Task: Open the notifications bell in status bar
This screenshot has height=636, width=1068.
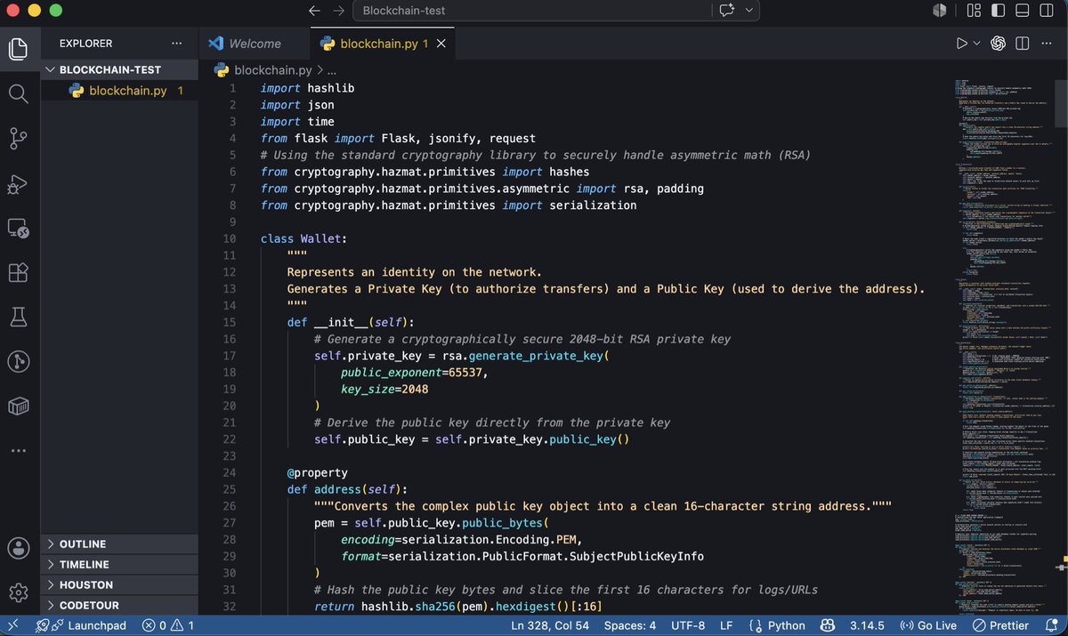Action: pyautogui.click(x=1053, y=625)
